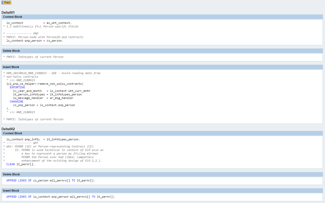The image size is (325, 203).
Task: Click 'PNPCE: Infotypes' comment in Delta001 Insert Block
Action: pyautogui.click(x=33, y=119)
